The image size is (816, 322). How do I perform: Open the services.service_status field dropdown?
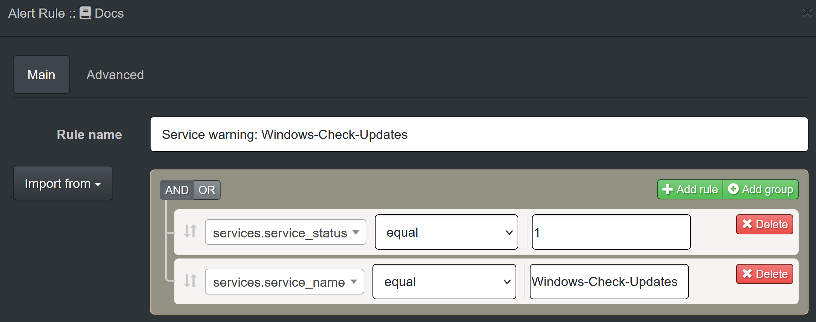point(285,232)
